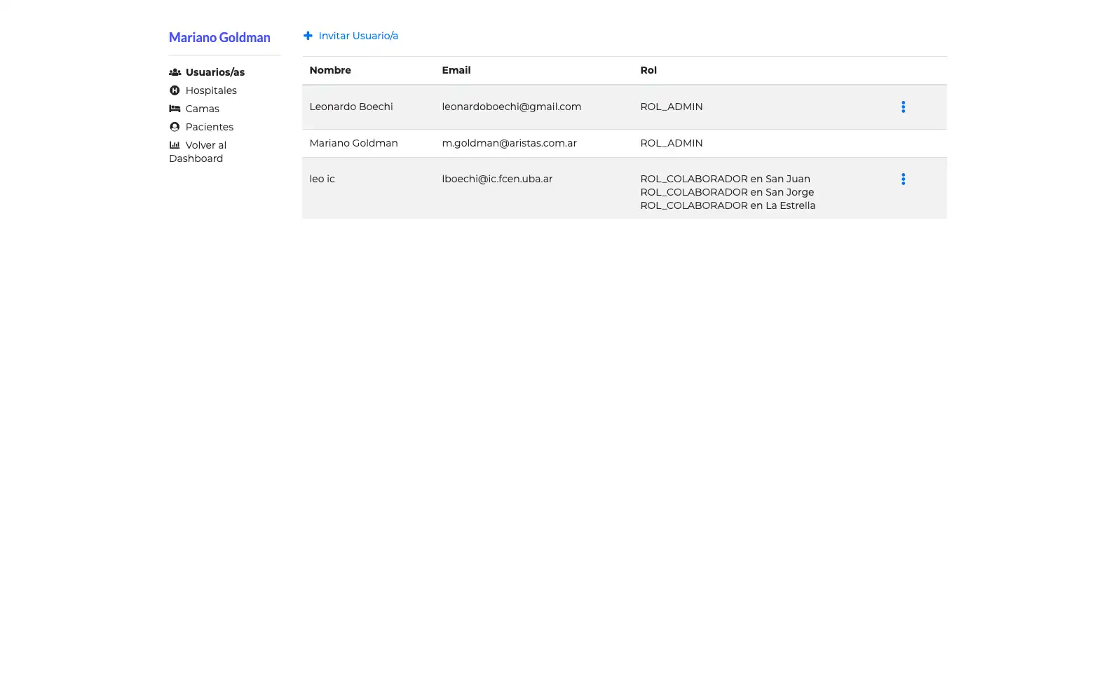The height and width of the screenshot is (685, 1116).
Task: Click ROL_COLABORADOR en San Jorge
Action: tap(727, 192)
